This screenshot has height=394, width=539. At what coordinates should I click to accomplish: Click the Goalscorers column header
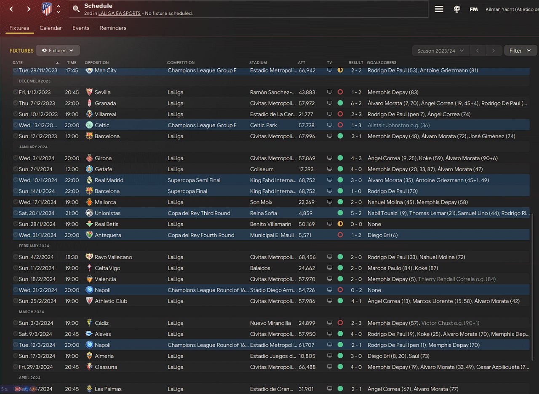pos(382,63)
